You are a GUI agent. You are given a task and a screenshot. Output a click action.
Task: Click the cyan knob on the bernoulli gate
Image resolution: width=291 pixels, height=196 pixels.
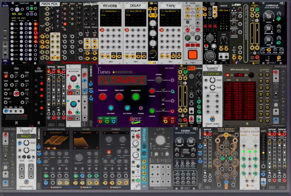pos(74,104)
